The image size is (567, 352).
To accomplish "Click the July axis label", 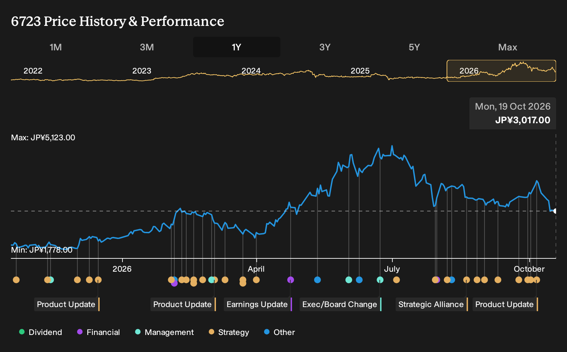I will [392, 269].
